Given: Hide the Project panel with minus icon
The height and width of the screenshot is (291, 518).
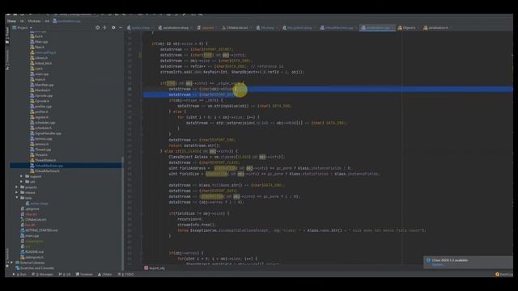Looking at the screenshot, I should [x=121, y=27].
